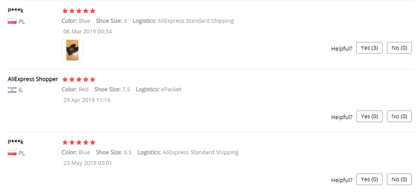
Task: Click the star rating of AliExpress Shopper review
Action: pos(79,79)
